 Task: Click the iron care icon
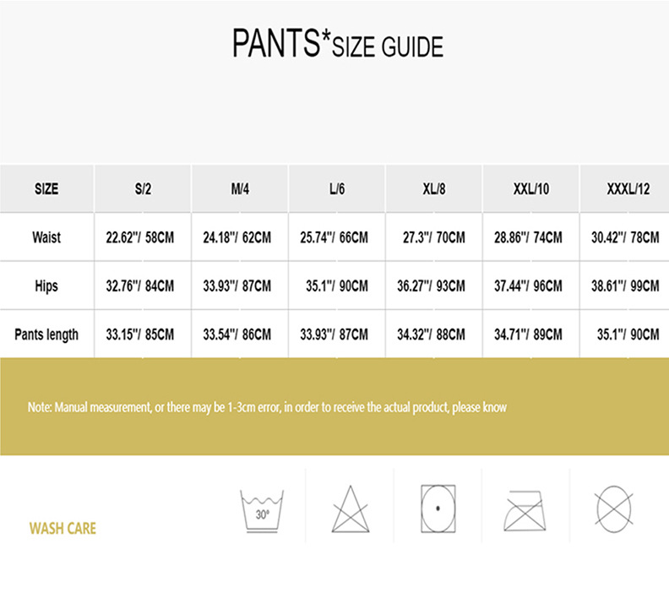pyautogui.click(x=526, y=510)
